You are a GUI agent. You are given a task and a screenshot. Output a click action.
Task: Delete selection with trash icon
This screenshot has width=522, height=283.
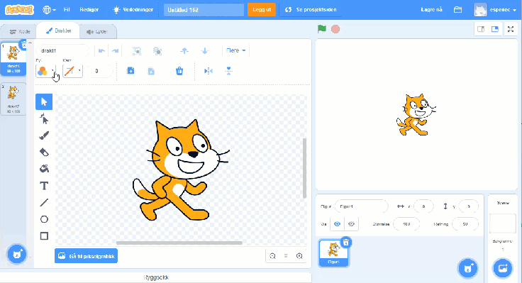coord(179,71)
